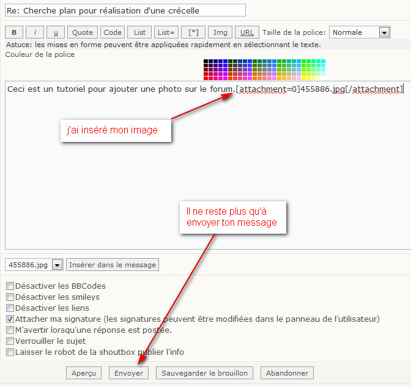Click Envoyer to send the message
The image size is (411, 386).
(129, 373)
